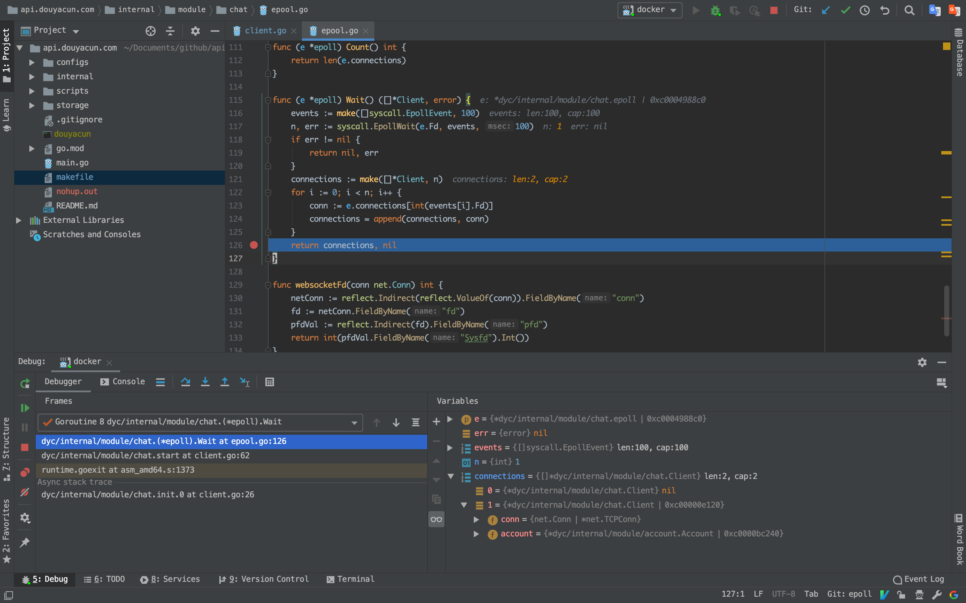Toggle Mute Breakpoints icon
Image resolution: width=966 pixels, height=603 pixels.
(x=25, y=492)
